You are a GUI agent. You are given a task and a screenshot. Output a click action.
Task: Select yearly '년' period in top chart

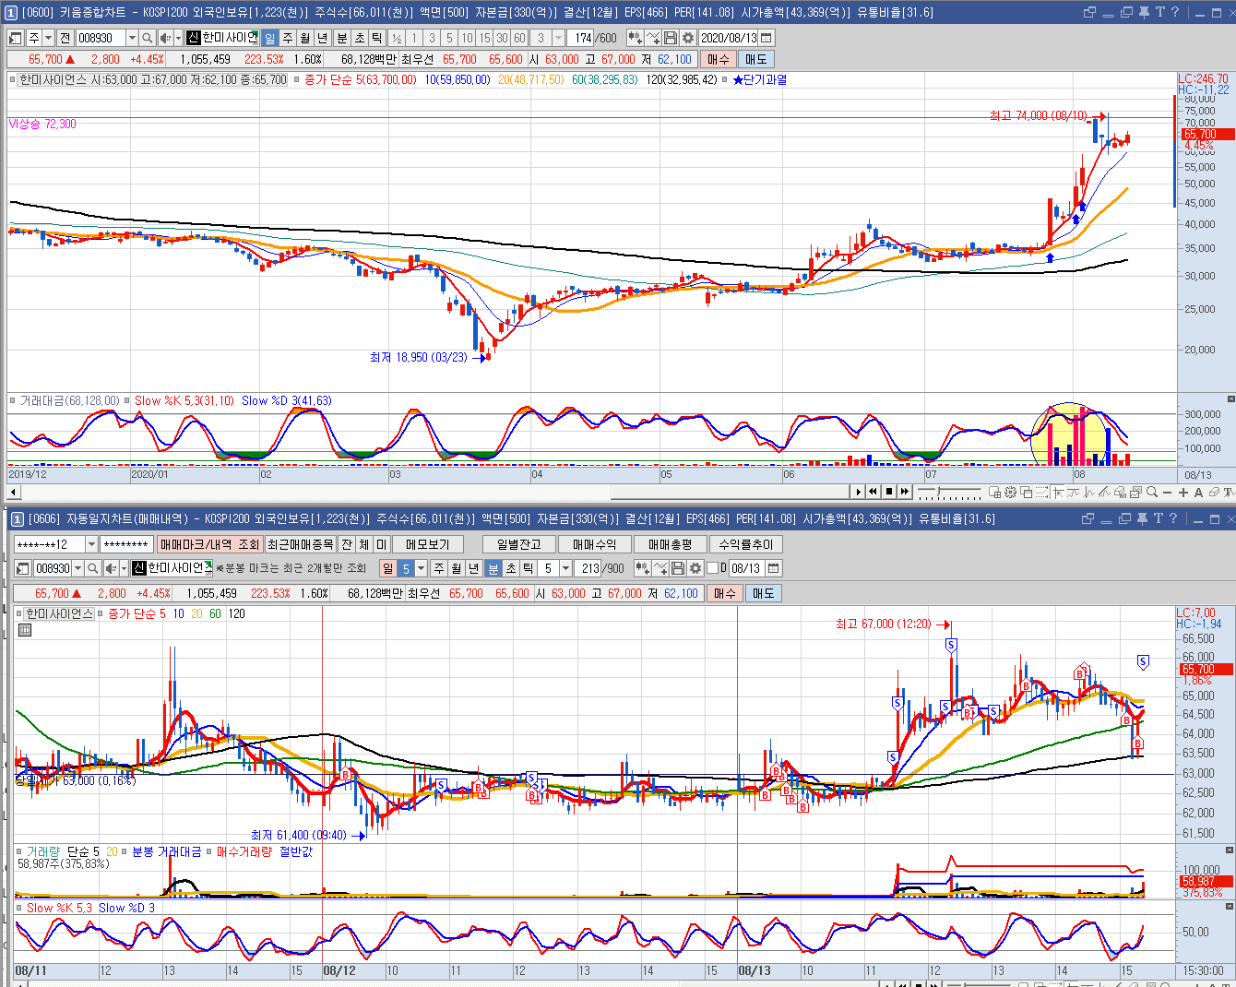click(323, 38)
